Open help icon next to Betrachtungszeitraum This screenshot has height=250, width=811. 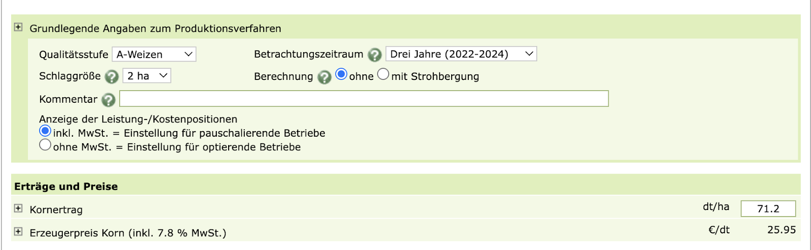coord(375,55)
